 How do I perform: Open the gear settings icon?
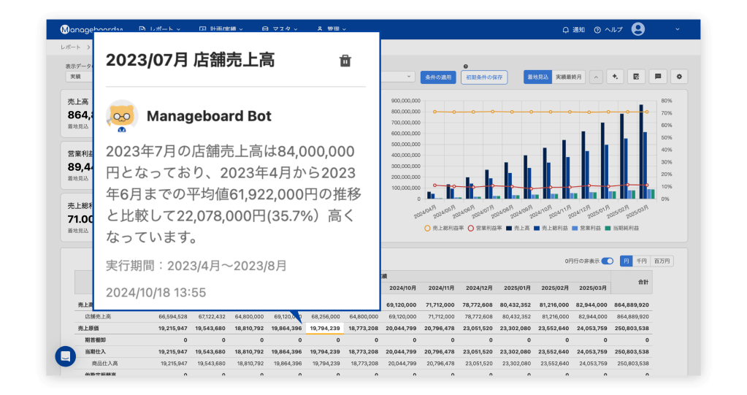click(x=680, y=77)
